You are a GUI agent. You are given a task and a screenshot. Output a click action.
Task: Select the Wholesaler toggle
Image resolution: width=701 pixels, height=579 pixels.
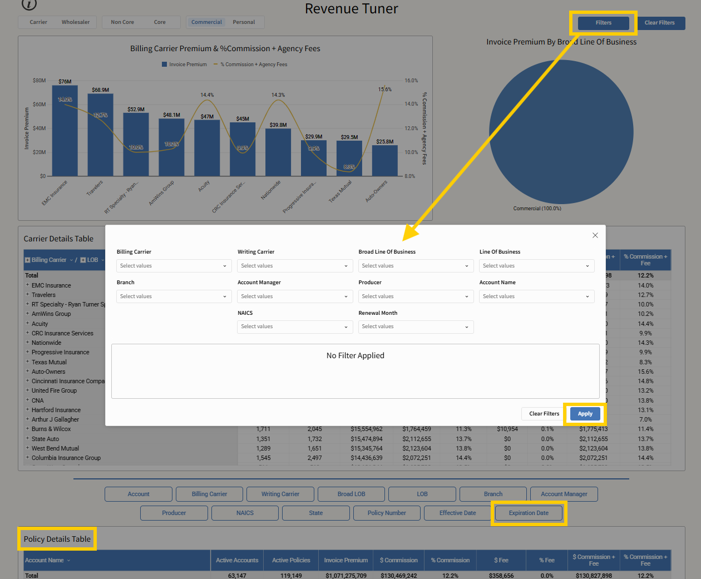(x=76, y=22)
